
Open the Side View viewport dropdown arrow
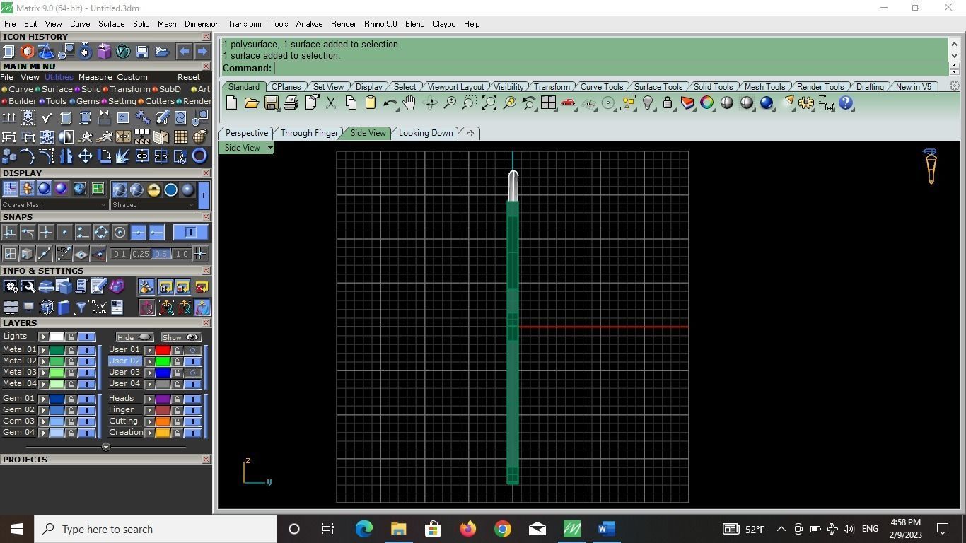(x=270, y=148)
